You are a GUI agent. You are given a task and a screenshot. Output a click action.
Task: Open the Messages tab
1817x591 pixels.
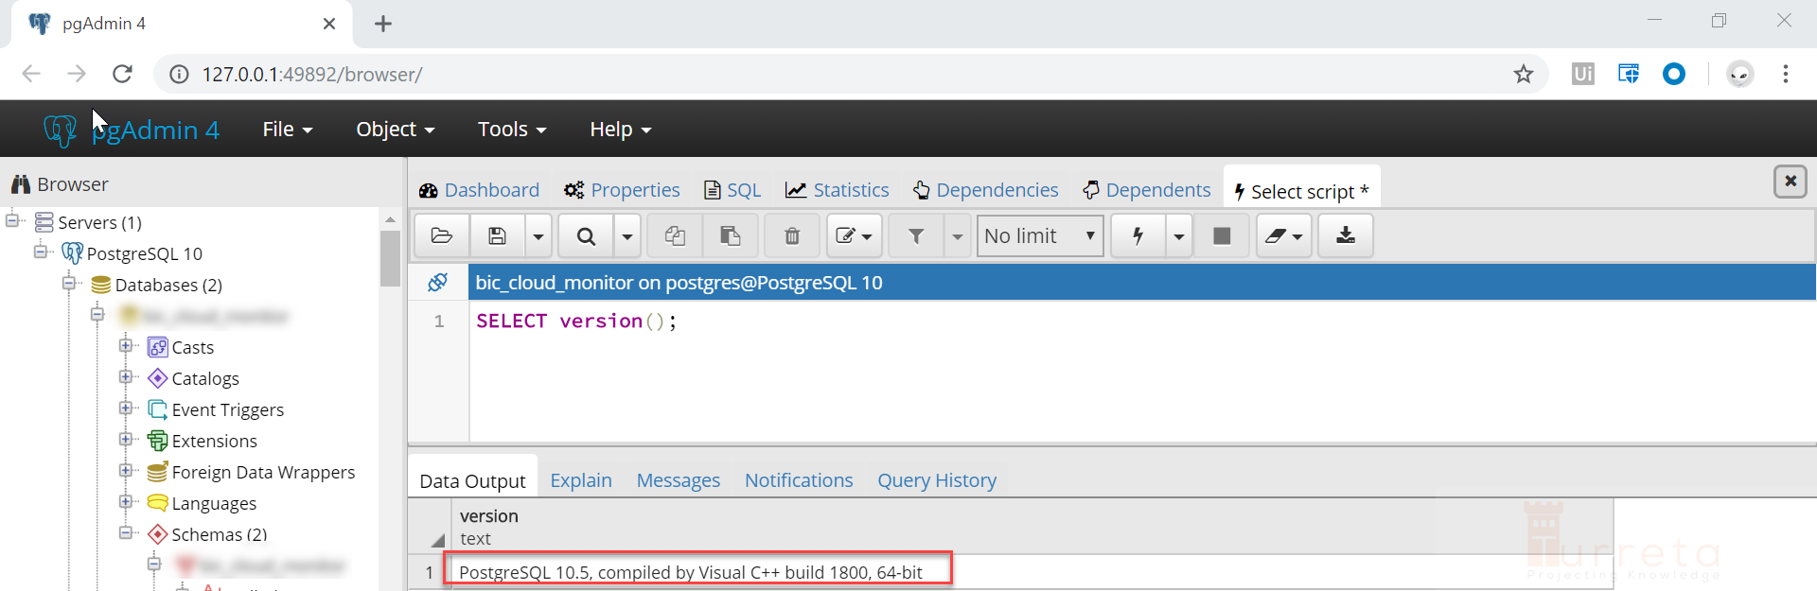(679, 480)
